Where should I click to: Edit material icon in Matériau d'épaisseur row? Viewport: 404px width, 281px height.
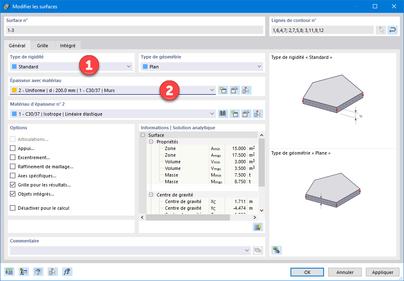246,114
